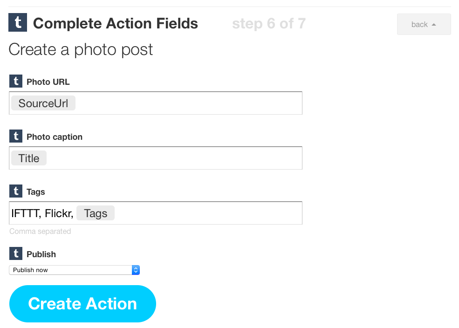Click the Complete Action Fields heading text

point(116,23)
